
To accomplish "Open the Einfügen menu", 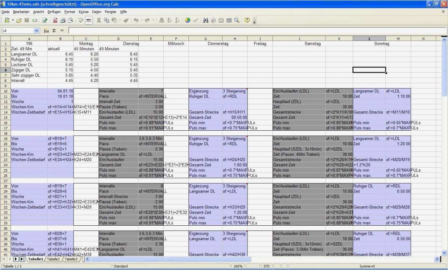I will click(x=54, y=12).
